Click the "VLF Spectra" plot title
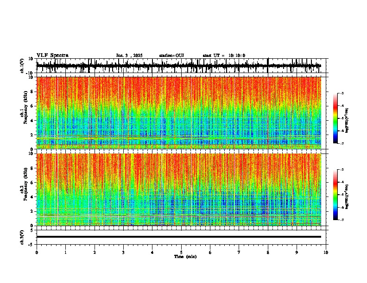This screenshot has height=283, width=367. (x=52, y=55)
